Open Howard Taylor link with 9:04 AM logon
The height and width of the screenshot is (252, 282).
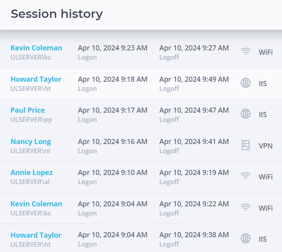click(36, 235)
